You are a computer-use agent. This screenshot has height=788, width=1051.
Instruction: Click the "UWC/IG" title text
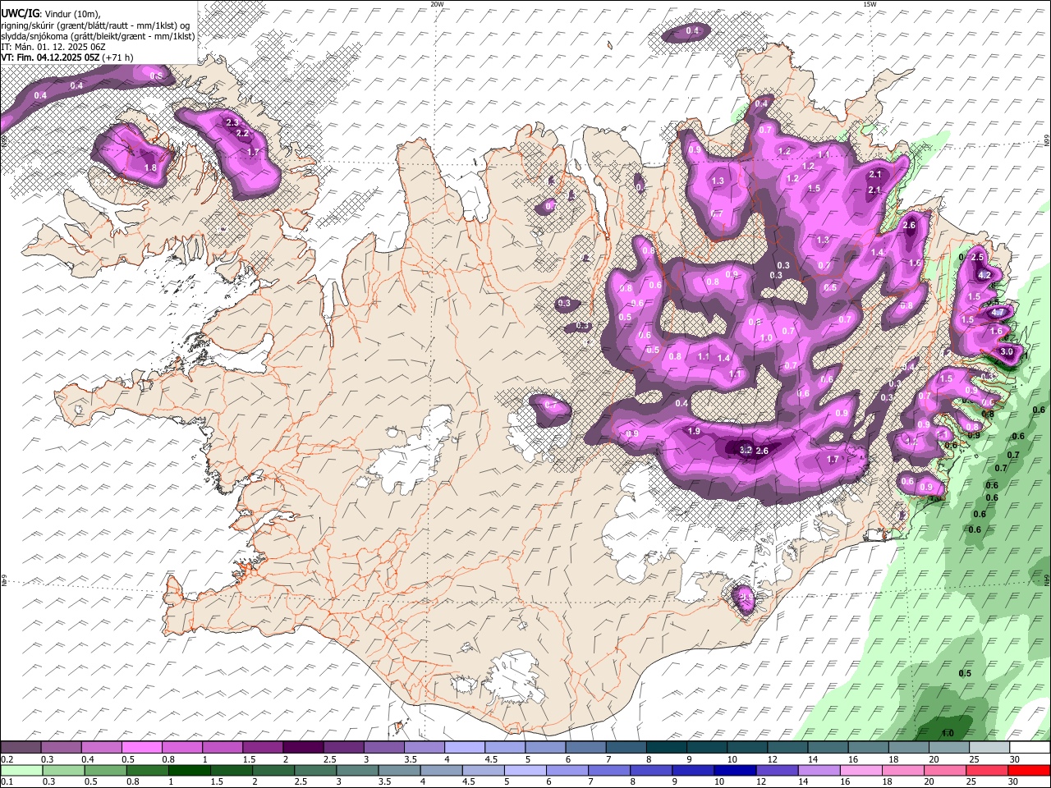pyautogui.click(x=21, y=12)
